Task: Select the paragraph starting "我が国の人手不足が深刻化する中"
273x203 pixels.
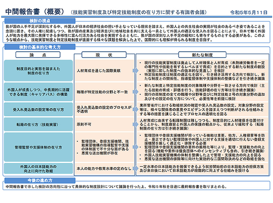Action: click(135, 33)
